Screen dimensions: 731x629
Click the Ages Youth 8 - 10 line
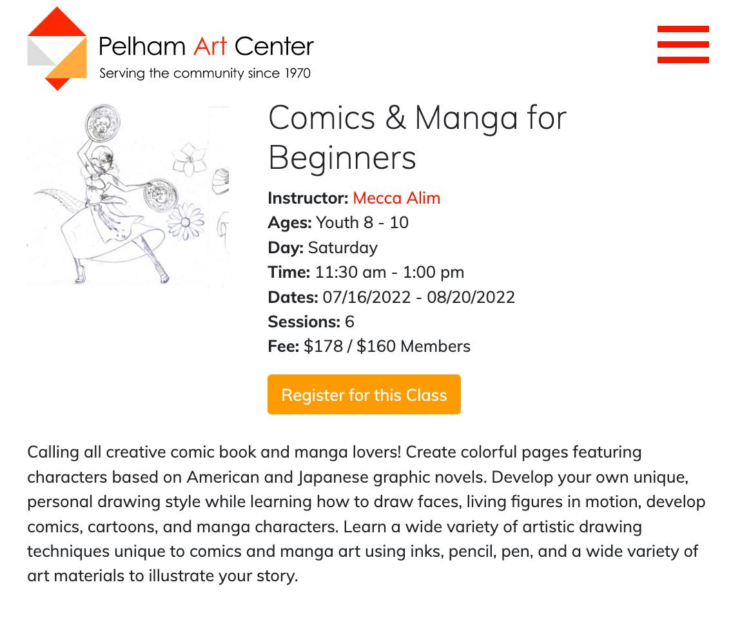click(x=338, y=223)
